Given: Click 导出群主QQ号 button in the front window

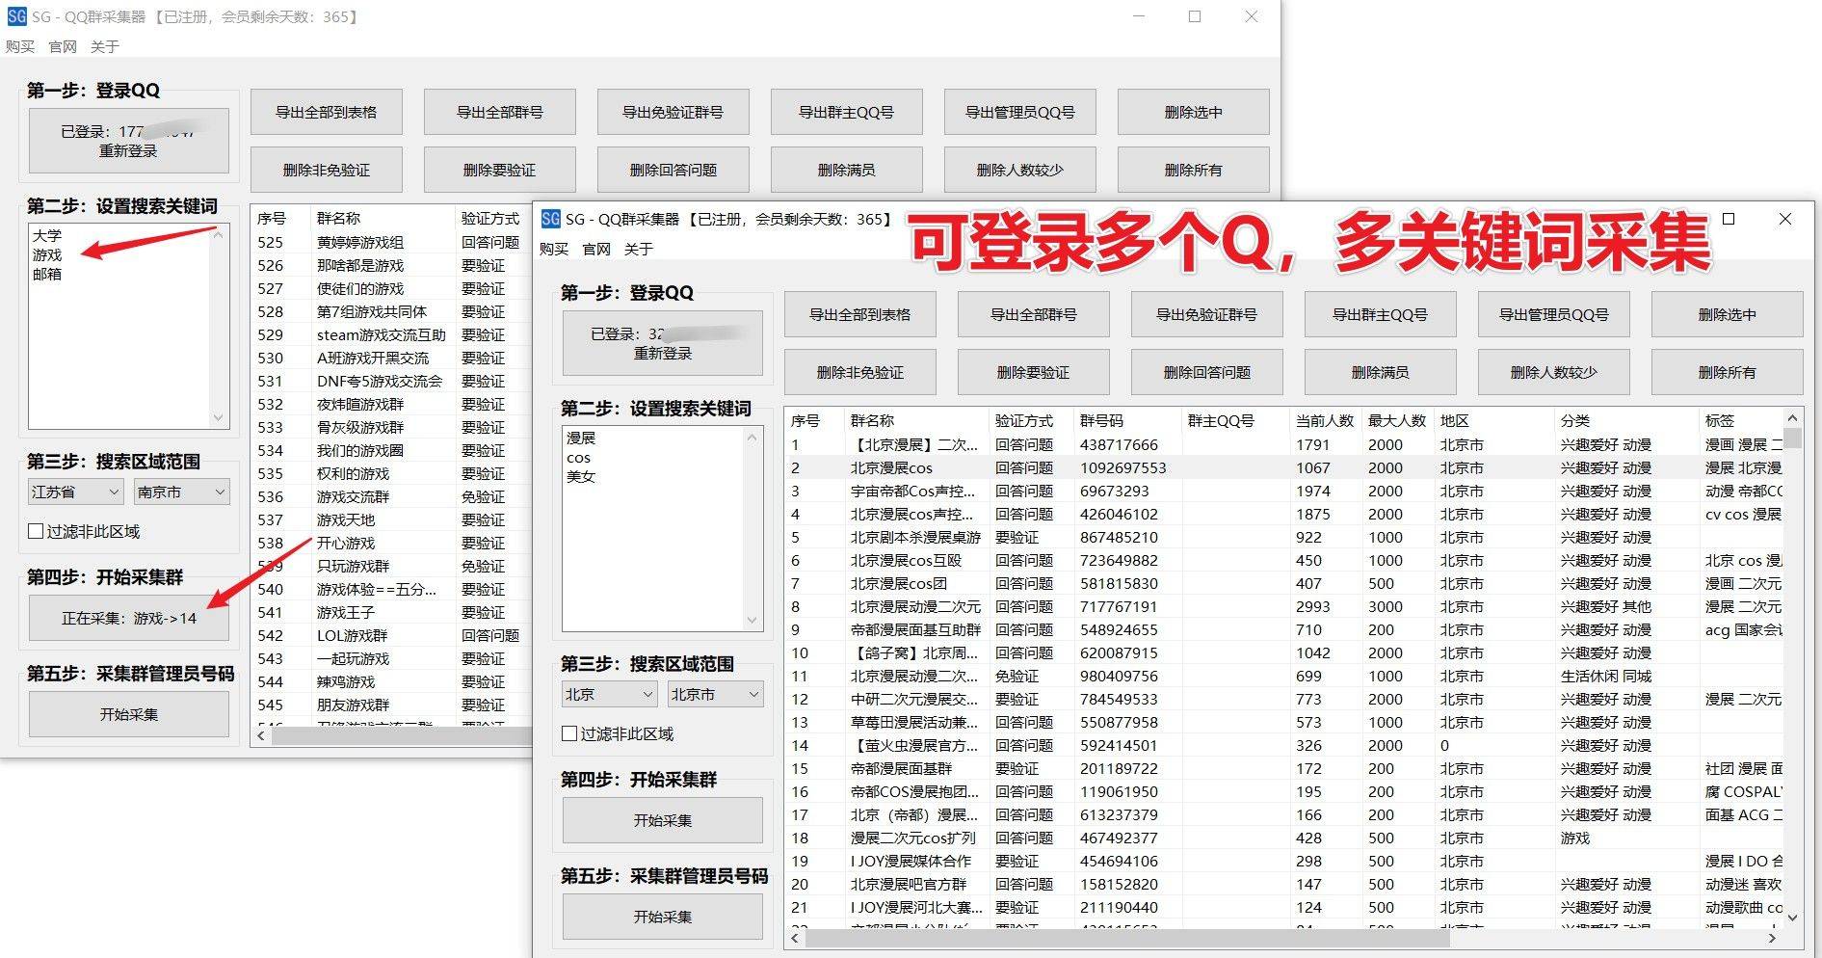Looking at the screenshot, I should [1380, 314].
